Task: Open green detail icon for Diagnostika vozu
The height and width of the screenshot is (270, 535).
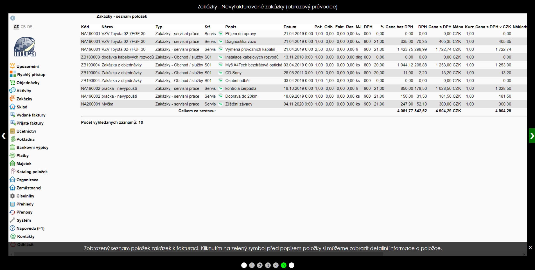Action: (x=220, y=41)
